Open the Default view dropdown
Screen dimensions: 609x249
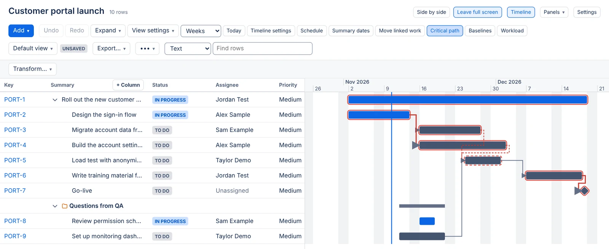pyautogui.click(x=33, y=49)
